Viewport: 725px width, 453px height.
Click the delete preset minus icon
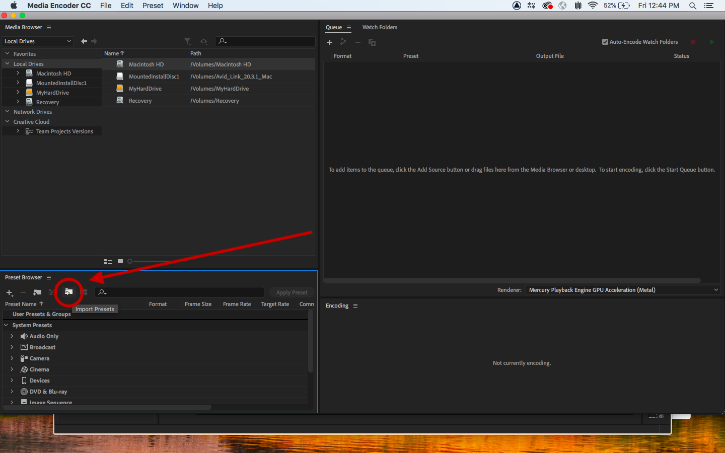coord(23,292)
